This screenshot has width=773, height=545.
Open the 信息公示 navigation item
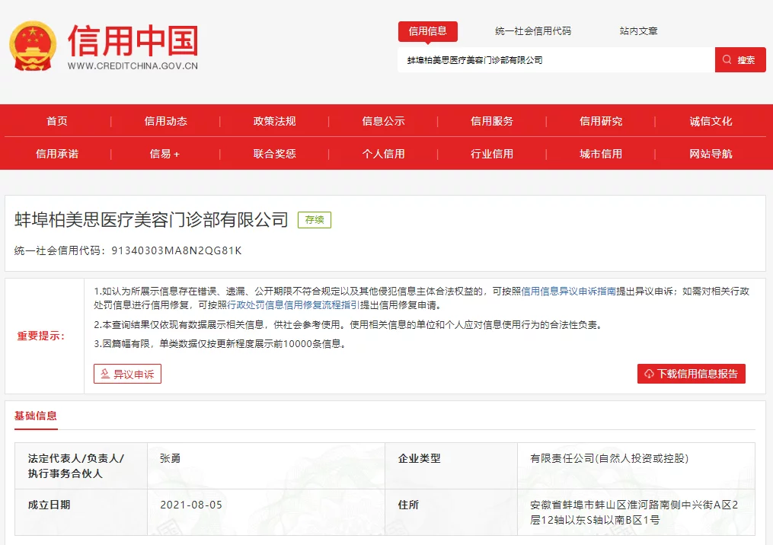tap(383, 121)
